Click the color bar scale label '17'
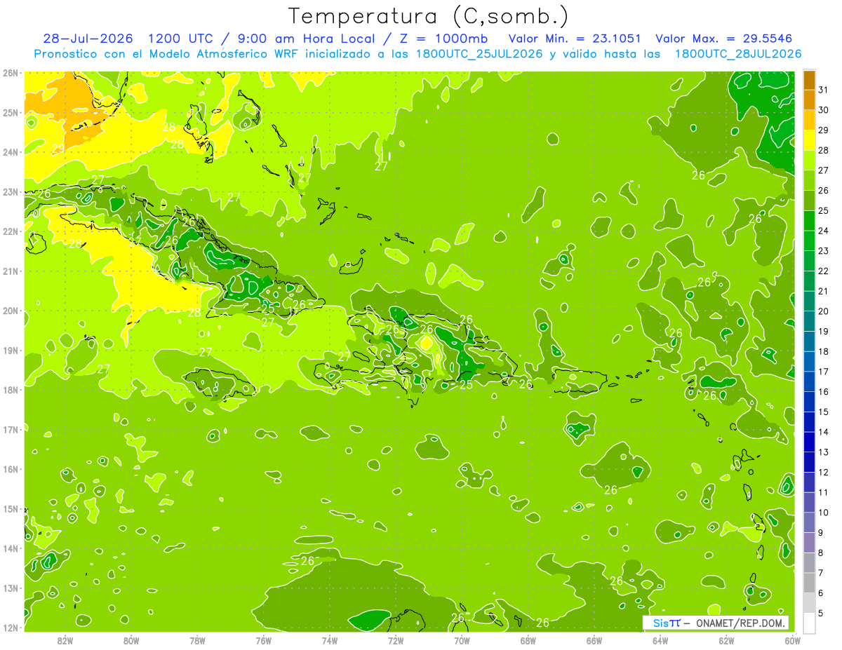The image size is (842, 650). pyautogui.click(x=824, y=372)
